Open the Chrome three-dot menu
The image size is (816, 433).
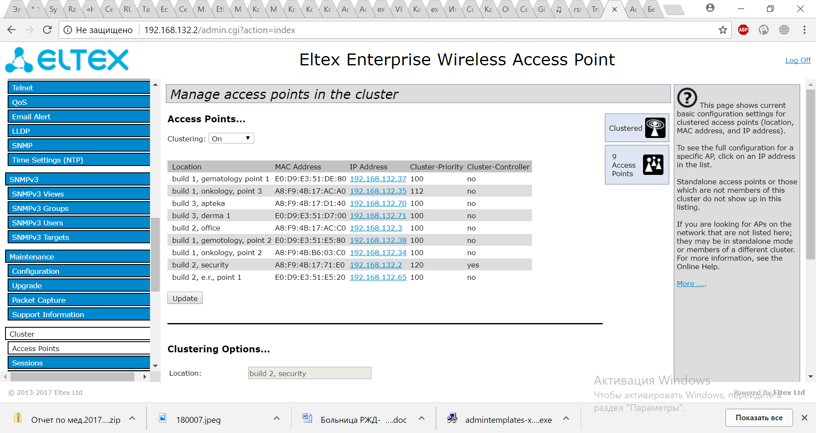pos(804,30)
